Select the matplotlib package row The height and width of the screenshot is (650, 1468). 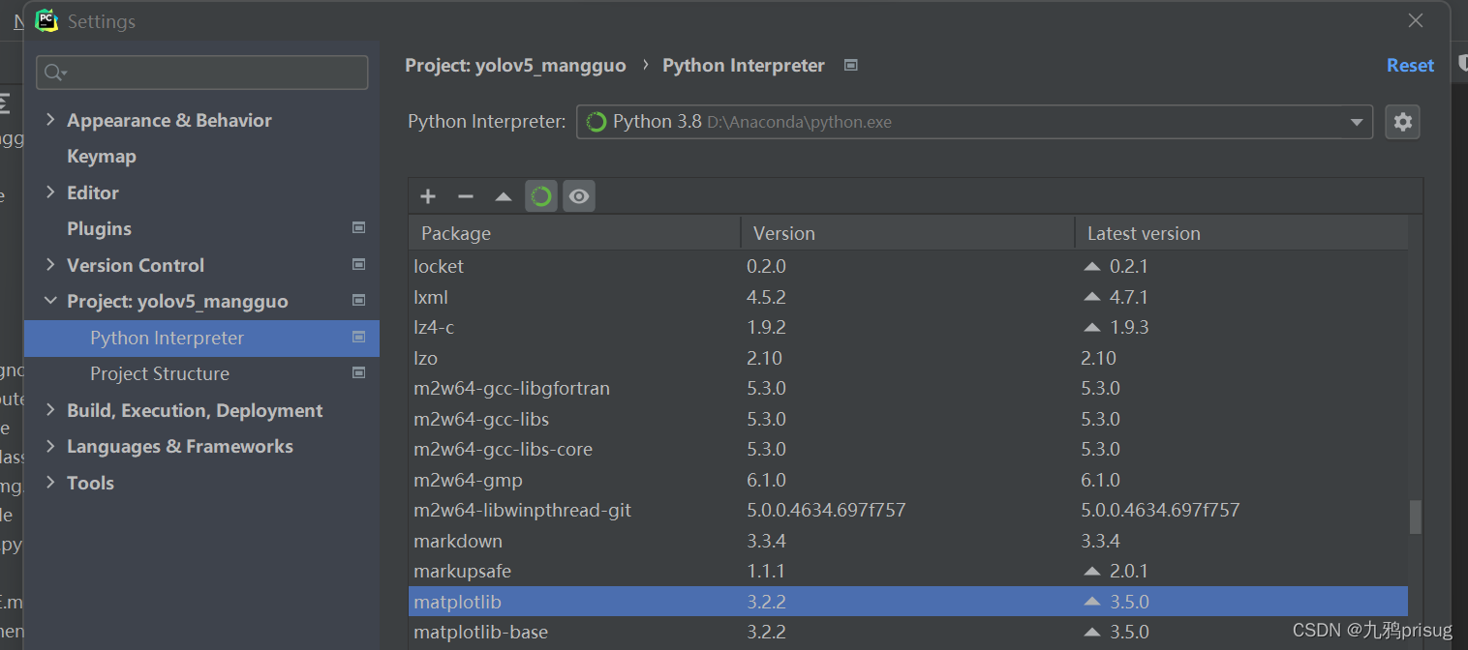908,602
